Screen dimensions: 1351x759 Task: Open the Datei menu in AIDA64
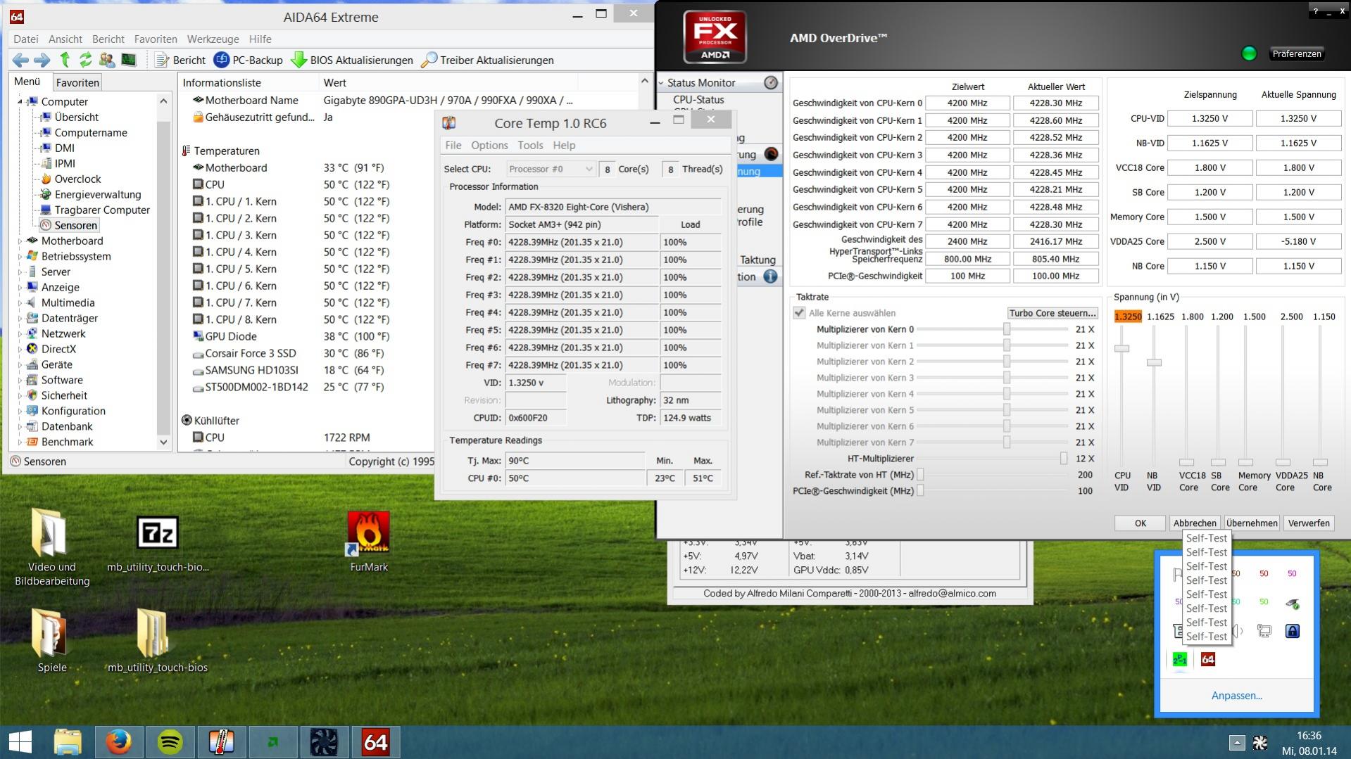click(x=26, y=39)
